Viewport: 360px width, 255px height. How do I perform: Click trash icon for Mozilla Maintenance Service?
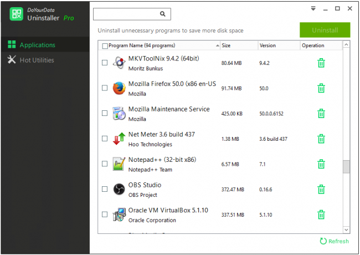[321, 114]
